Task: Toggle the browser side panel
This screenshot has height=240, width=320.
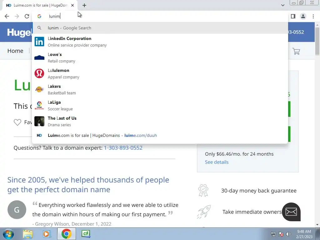Action: point(293,16)
